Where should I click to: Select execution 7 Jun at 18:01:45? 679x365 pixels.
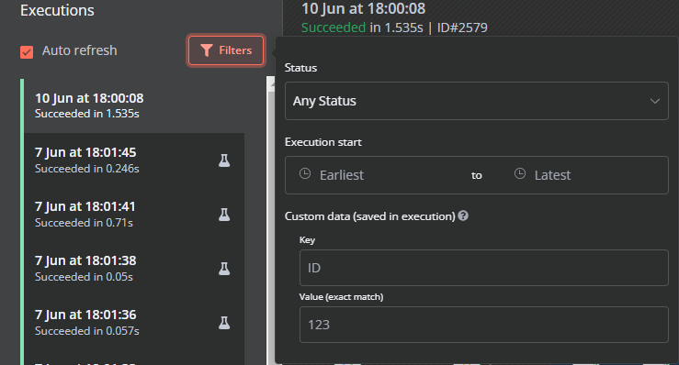pos(133,160)
